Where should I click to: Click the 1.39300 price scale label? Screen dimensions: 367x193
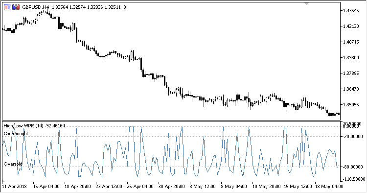(x=351, y=58)
